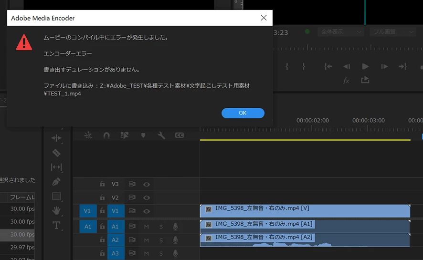This screenshot has height=260, width=423.
Task: Toggle sync lock on track A2
Action: pos(132,239)
